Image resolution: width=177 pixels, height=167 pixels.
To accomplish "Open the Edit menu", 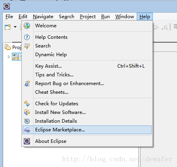I will tap(23, 17).
